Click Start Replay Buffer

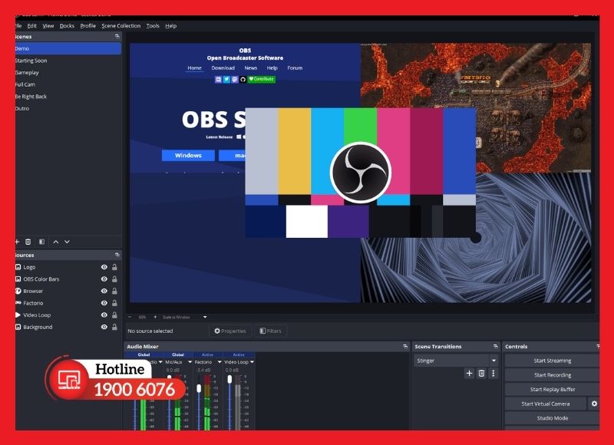552,390
